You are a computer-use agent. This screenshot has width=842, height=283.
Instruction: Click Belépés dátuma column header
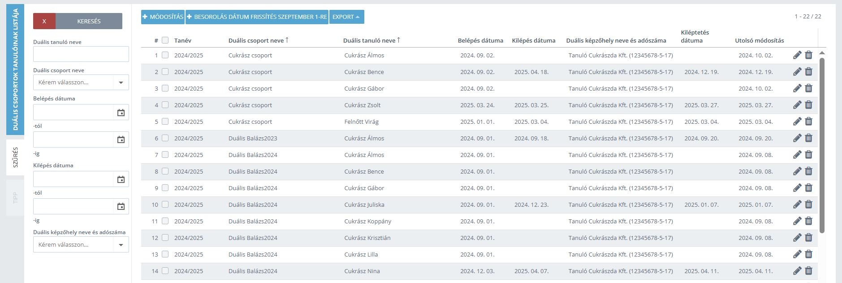[480, 40]
